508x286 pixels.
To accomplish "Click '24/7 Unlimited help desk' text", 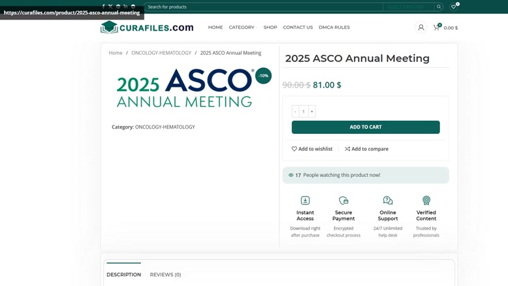I will pyautogui.click(x=388, y=232).
